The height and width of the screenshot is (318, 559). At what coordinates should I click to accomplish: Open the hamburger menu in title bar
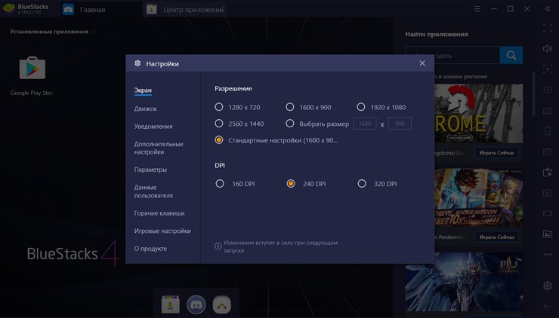tap(477, 9)
